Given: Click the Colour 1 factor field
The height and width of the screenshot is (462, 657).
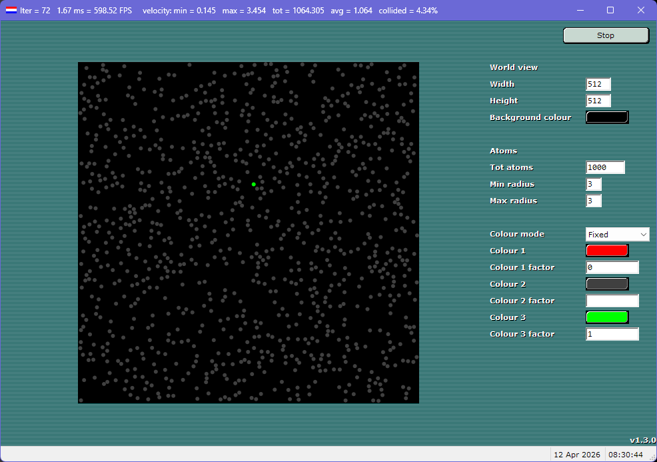Looking at the screenshot, I should [612, 267].
